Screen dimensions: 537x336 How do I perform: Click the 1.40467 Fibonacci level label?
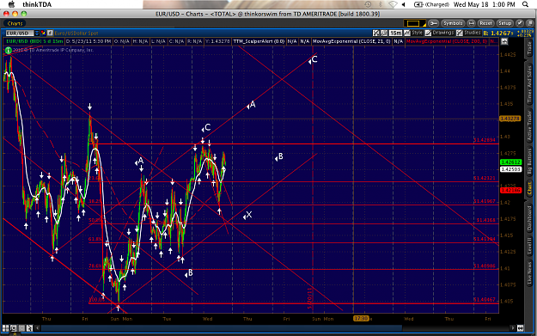coord(485,300)
